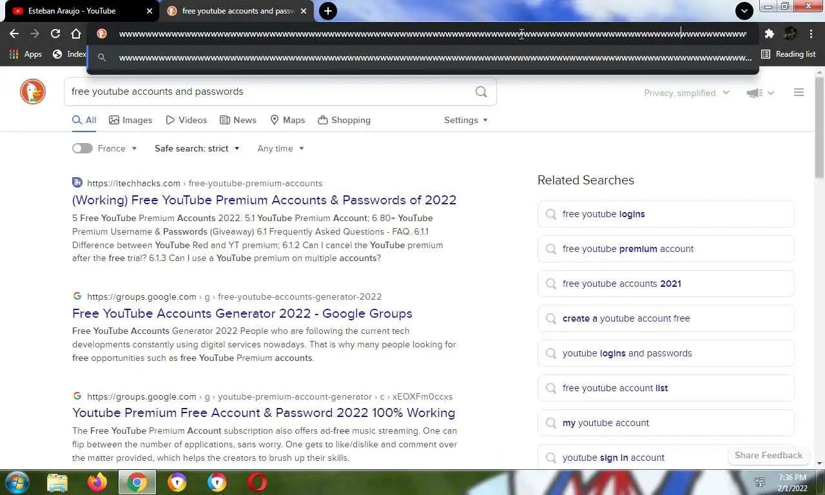Switch to Chrome in the taskbar
This screenshot has width=825, height=495.
137,482
